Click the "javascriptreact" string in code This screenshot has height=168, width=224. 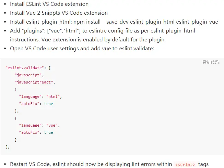(x=34, y=82)
